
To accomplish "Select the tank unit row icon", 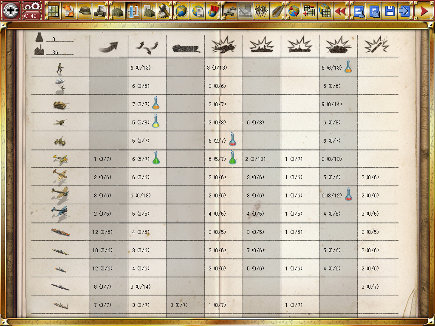I will (61, 105).
